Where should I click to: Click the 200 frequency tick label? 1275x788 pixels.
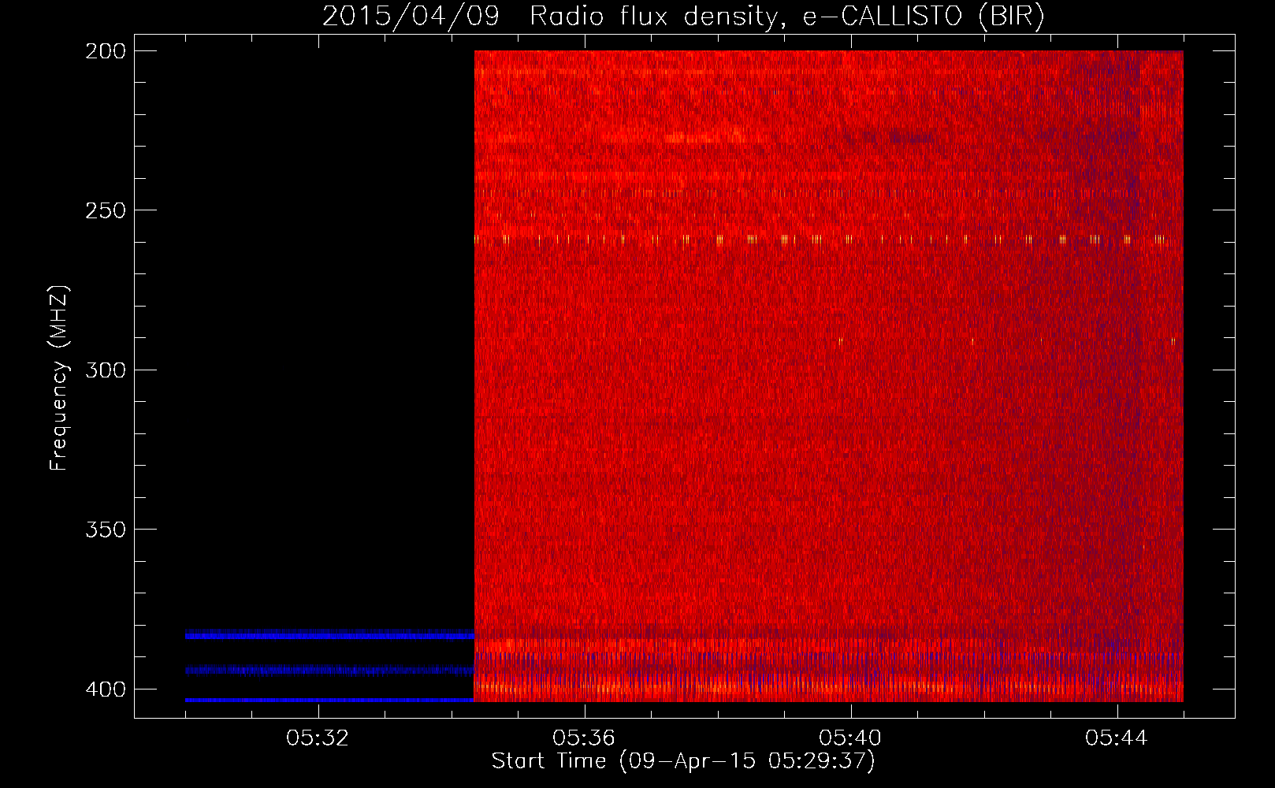pos(106,51)
